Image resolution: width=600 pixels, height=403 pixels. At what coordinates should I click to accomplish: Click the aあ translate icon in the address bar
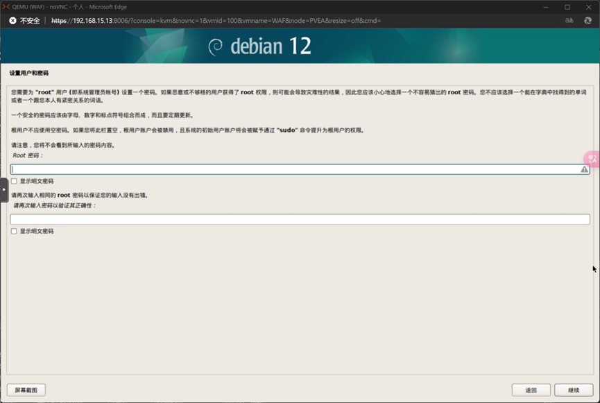tap(569, 21)
